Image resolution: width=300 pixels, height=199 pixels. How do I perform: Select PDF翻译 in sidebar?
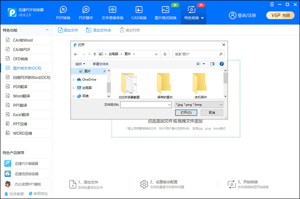26,87
